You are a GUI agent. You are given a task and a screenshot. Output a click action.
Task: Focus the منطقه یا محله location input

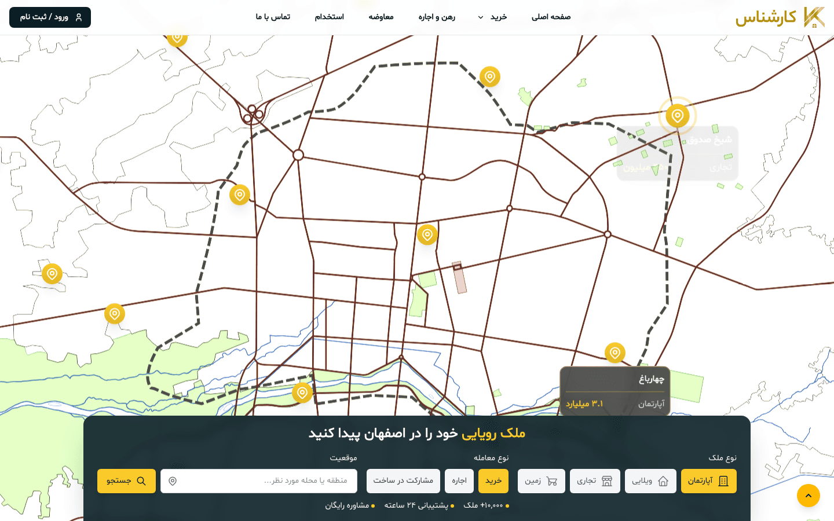pos(259,481)
